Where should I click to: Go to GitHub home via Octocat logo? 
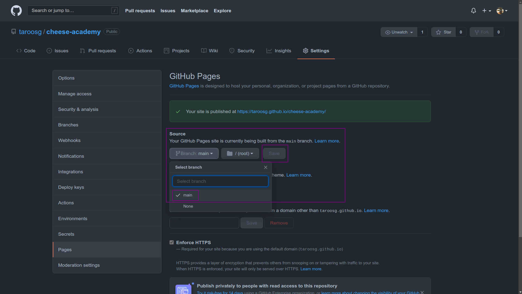coord(16,11)
